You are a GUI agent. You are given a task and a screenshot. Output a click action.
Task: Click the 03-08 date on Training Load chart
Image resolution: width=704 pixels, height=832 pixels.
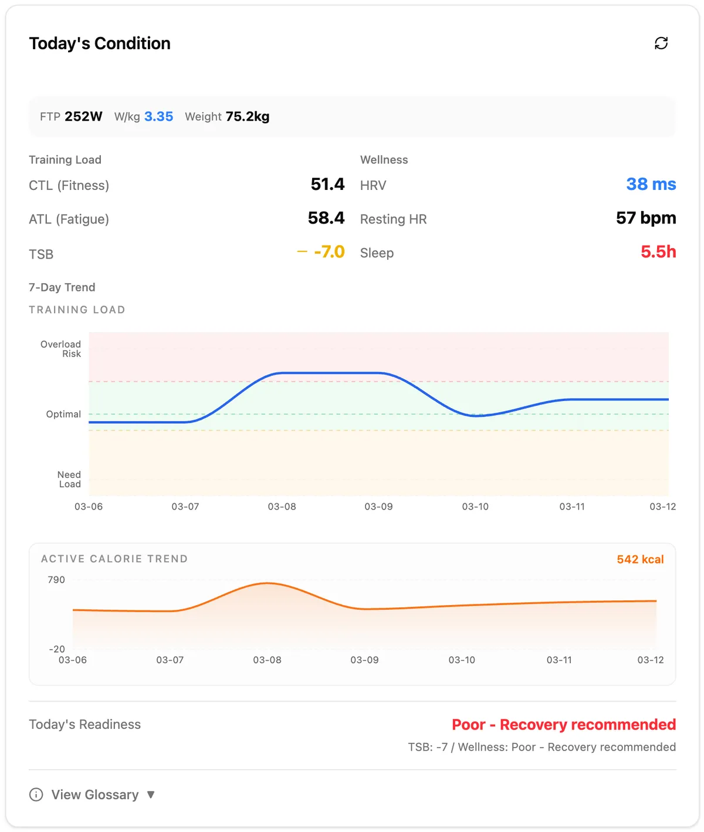click(282, 507)
